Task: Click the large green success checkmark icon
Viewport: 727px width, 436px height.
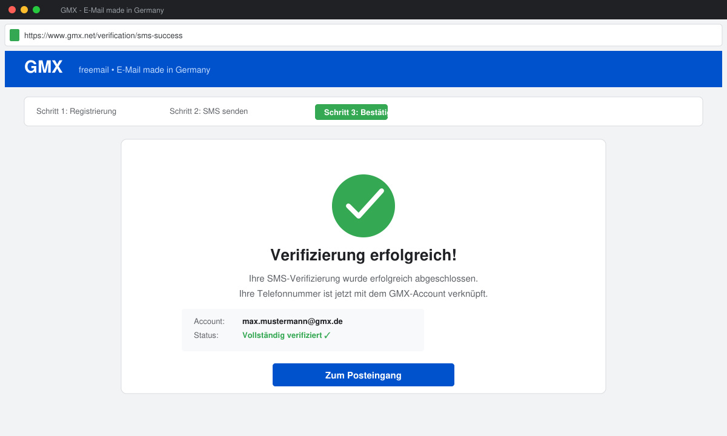Action: [x=363, y=206]
